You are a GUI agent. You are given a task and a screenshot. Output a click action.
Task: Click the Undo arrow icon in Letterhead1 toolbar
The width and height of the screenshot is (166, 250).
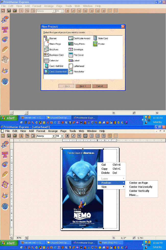110,136
